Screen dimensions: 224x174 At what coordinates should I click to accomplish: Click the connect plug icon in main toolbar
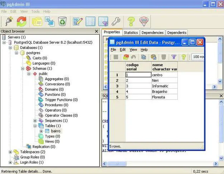pos(9,21)
